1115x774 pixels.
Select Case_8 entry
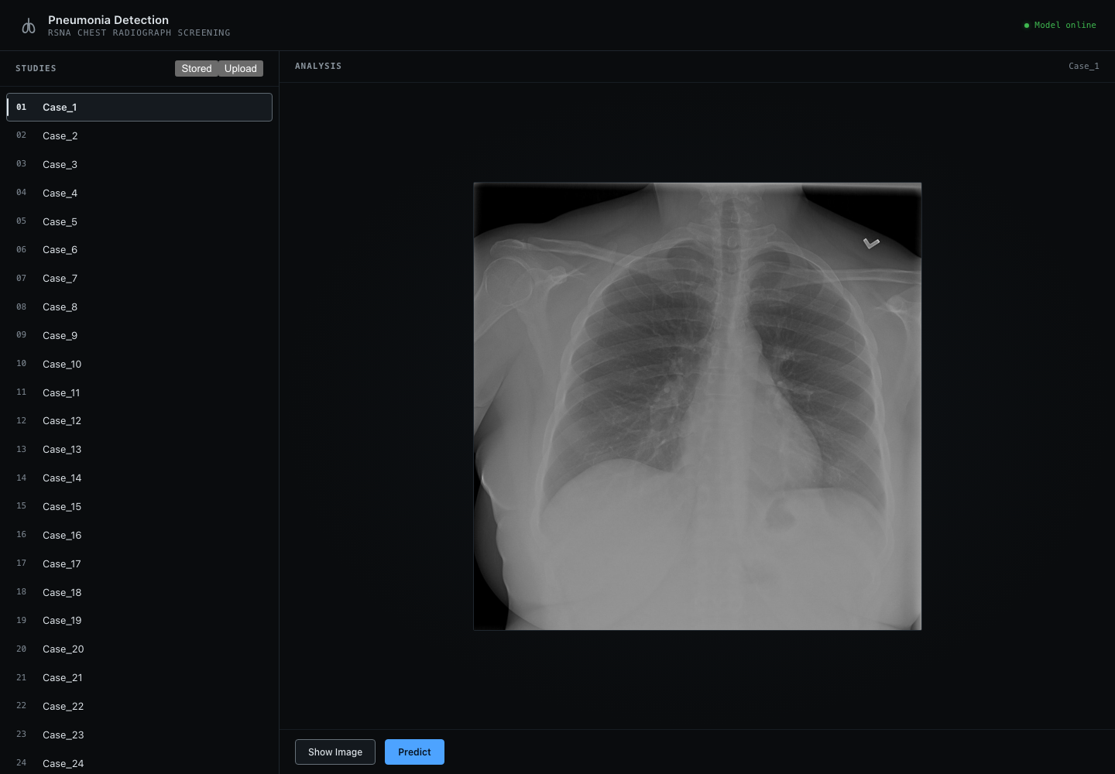[139, 307]
